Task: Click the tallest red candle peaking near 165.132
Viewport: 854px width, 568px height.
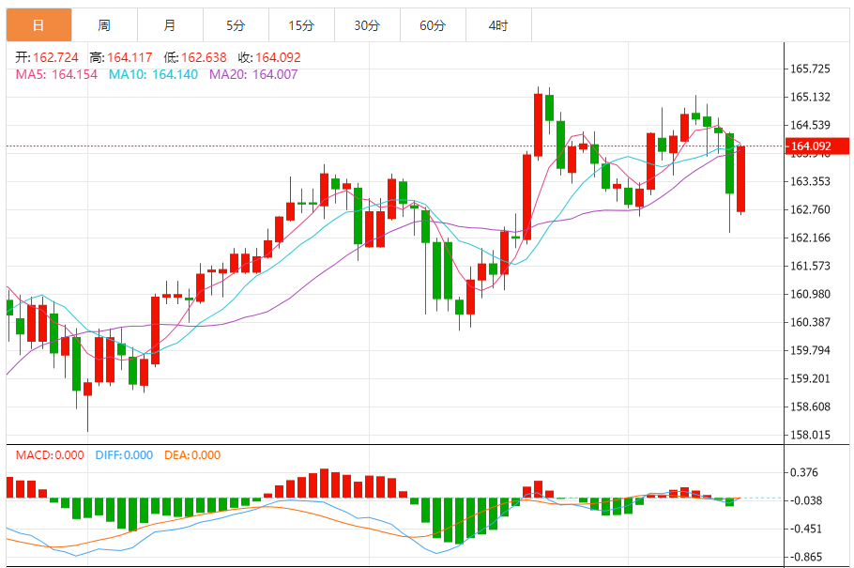Action: click(538, 125)
